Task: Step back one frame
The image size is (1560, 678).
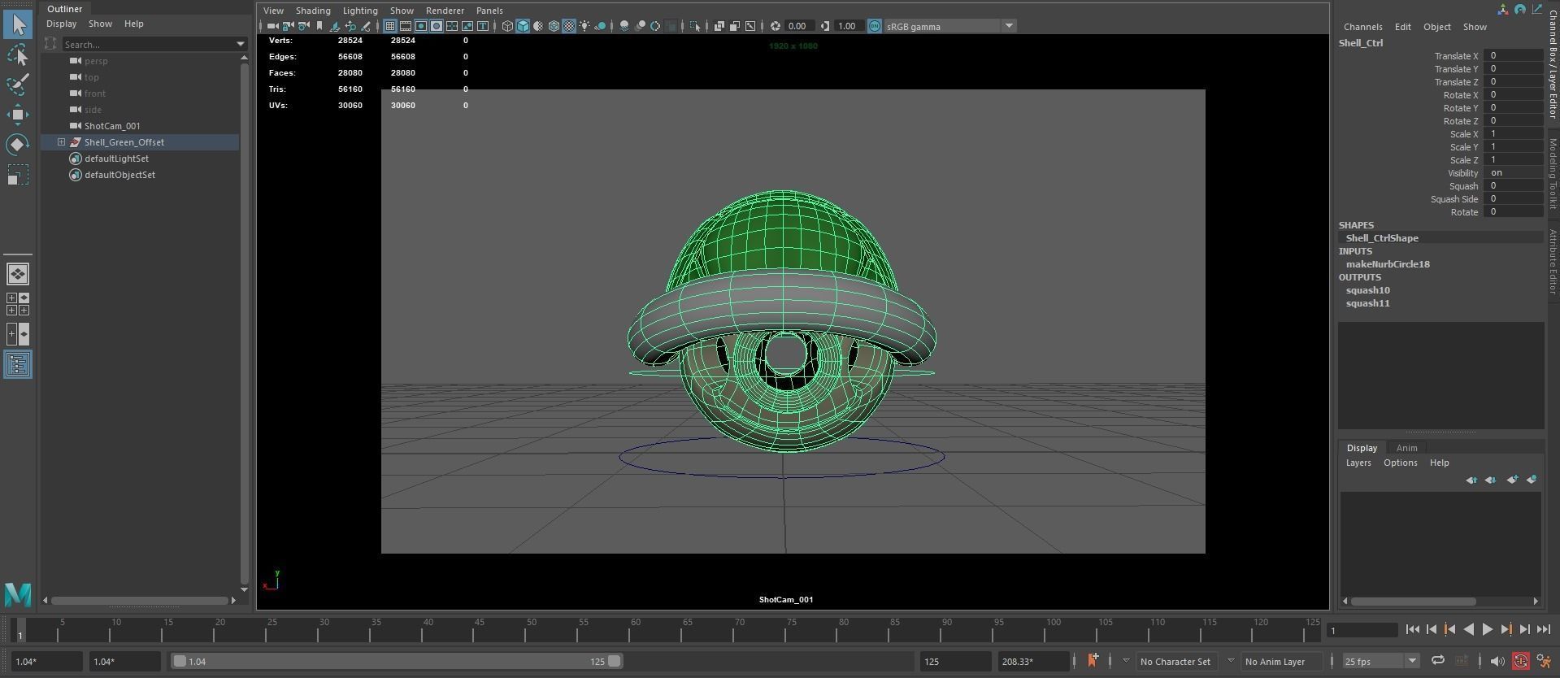Action: [x=1431, y=629]
